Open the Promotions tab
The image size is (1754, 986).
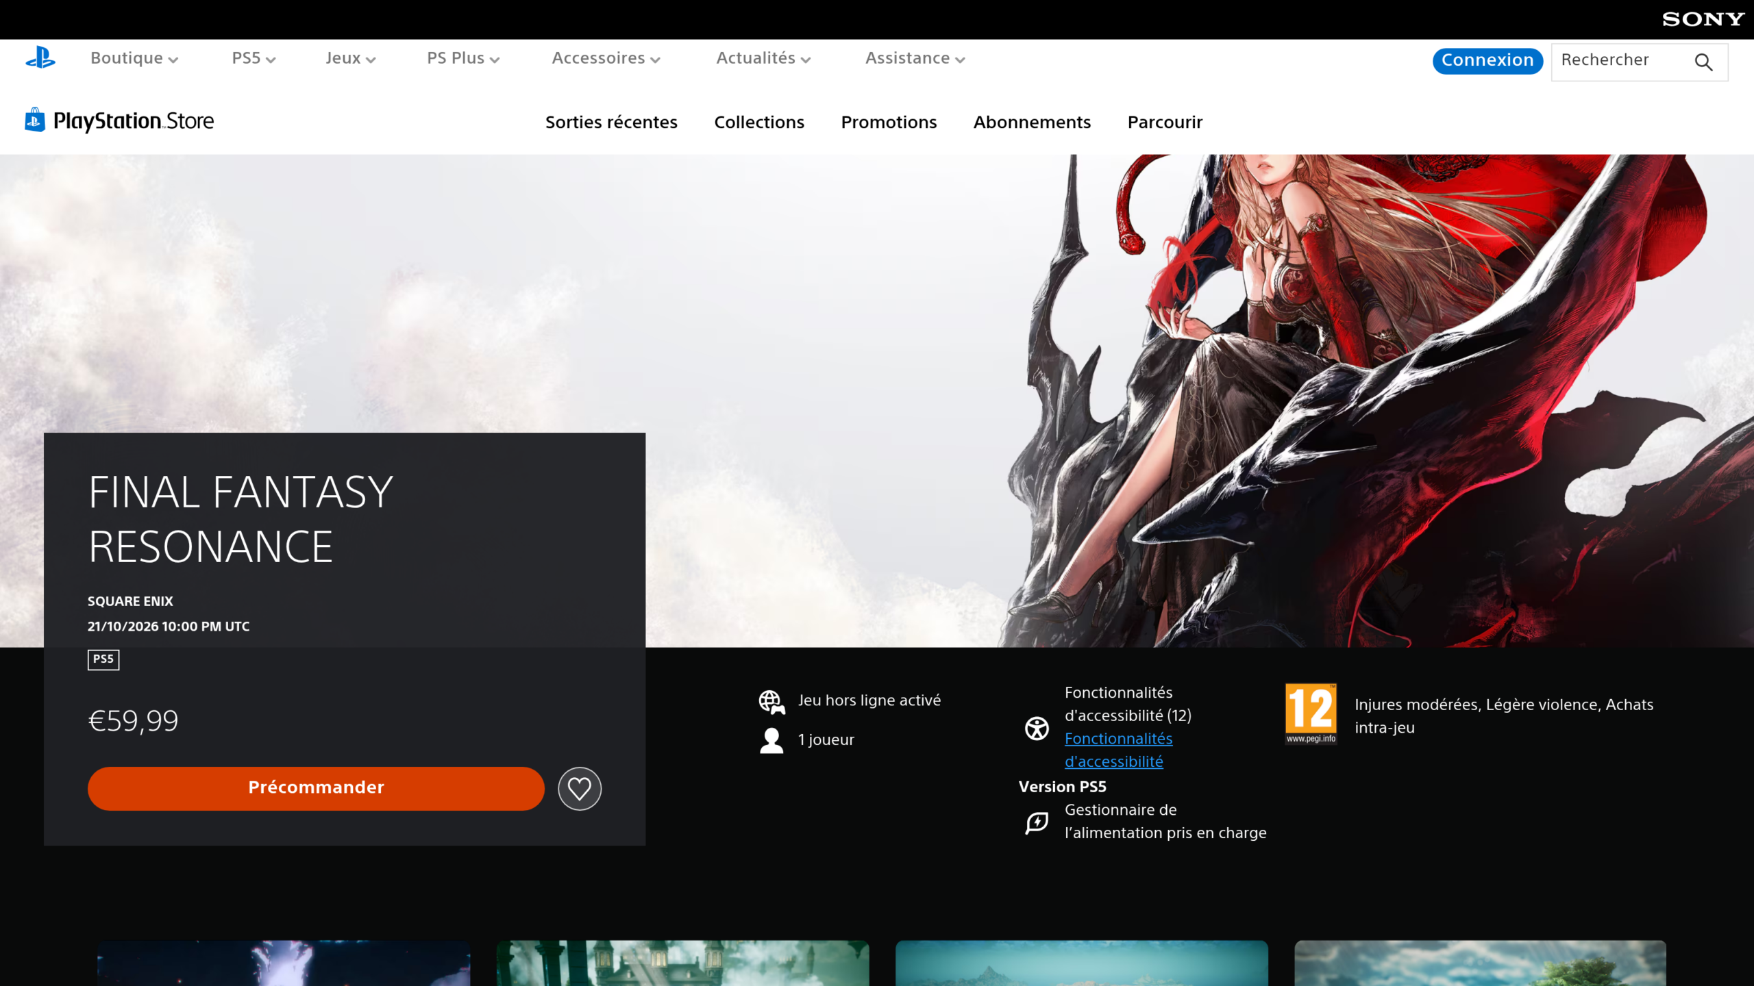889,123
